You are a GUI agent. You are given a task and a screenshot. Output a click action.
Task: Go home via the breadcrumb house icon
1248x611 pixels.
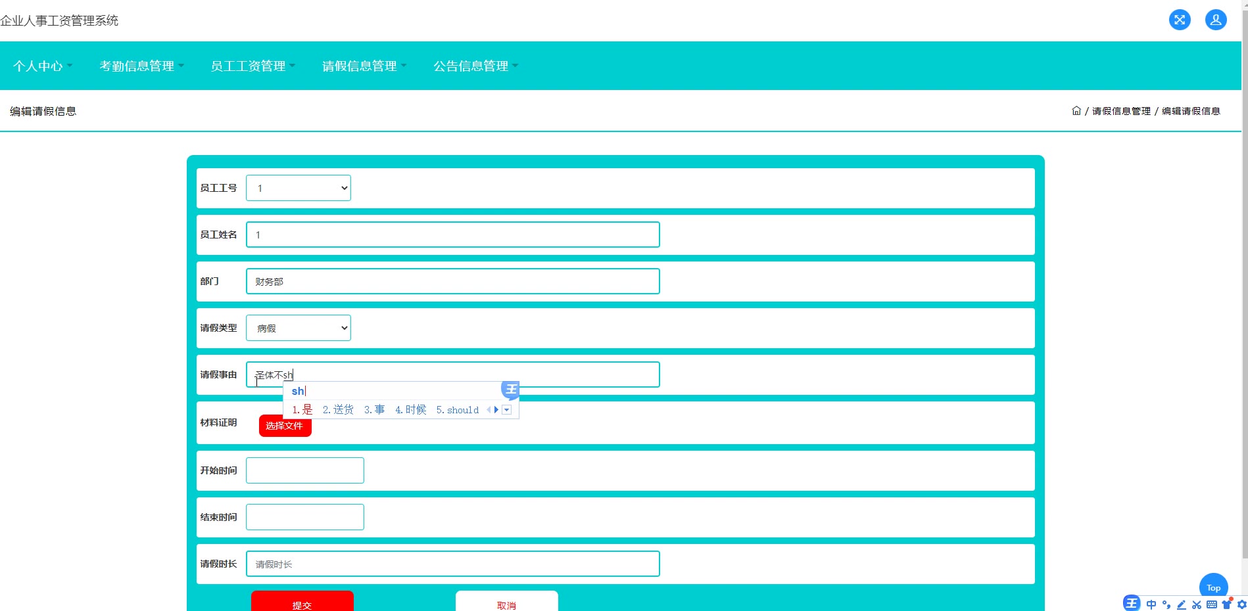click(1076, 111)
